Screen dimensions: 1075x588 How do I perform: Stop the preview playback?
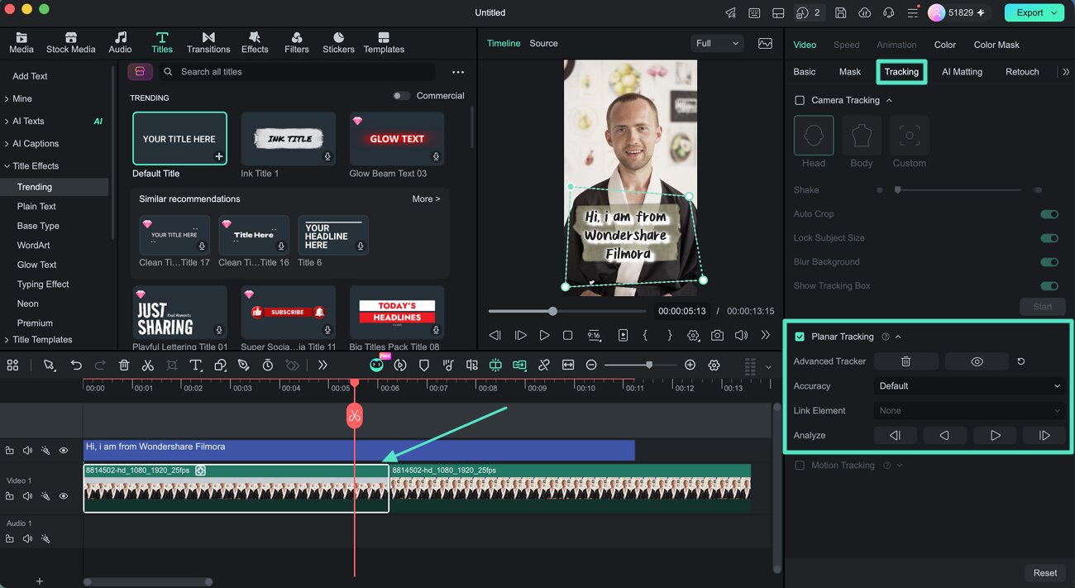click(567, 335)
